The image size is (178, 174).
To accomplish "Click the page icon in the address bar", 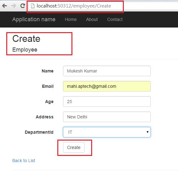I will 33,6.
